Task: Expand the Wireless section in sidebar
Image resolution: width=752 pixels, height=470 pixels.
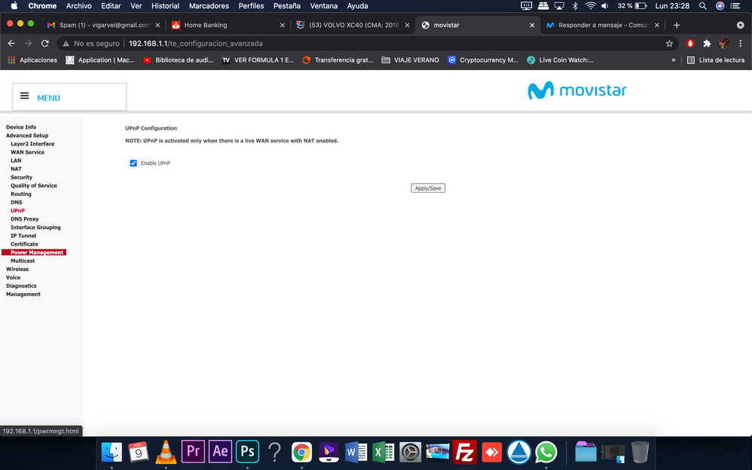Action: click(17, 269)
